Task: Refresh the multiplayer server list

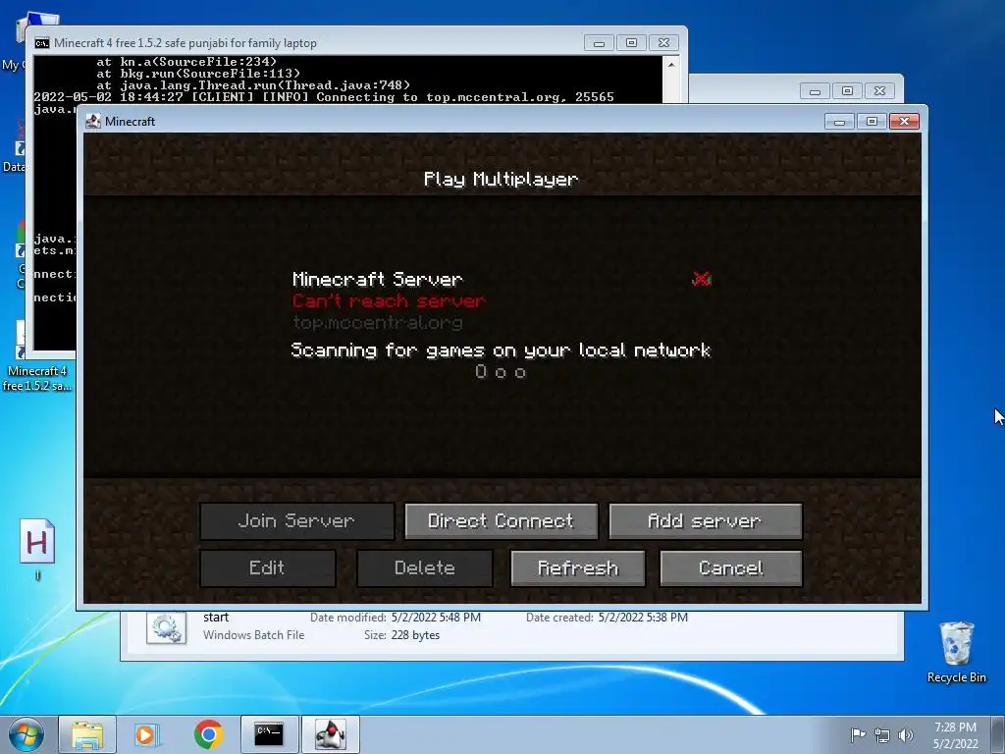Action: [577, 568]
